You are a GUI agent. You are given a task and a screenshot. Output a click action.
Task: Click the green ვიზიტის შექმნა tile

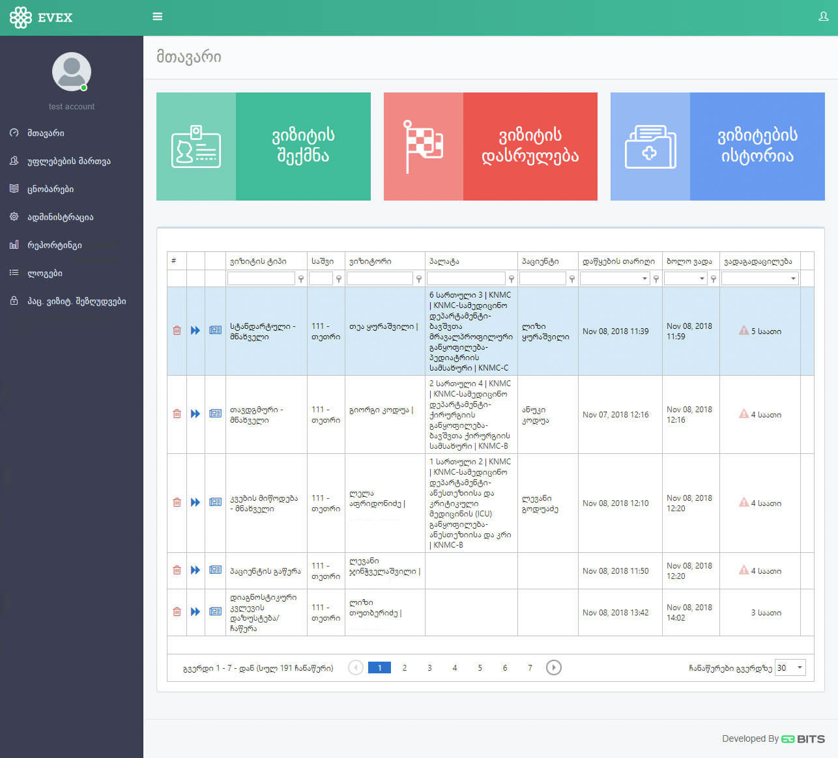coord(263,147)
